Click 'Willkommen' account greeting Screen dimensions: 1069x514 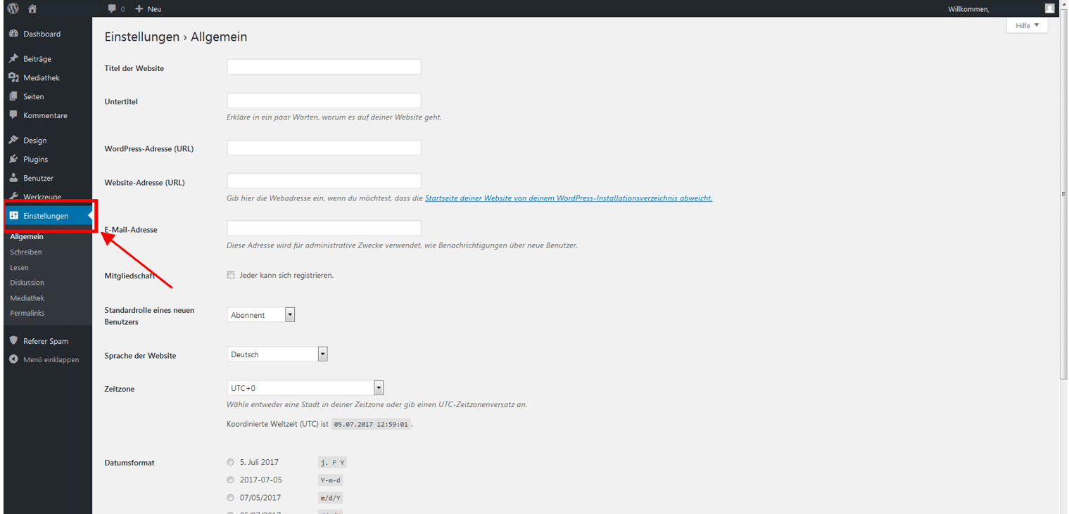tap(968, 9)
